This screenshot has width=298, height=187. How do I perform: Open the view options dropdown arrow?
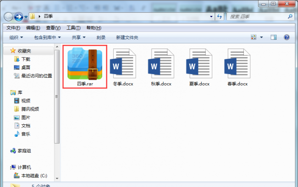click(261, 37)
